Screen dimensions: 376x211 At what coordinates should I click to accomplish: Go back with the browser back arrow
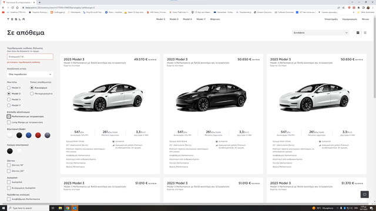[x=3, y=8]
